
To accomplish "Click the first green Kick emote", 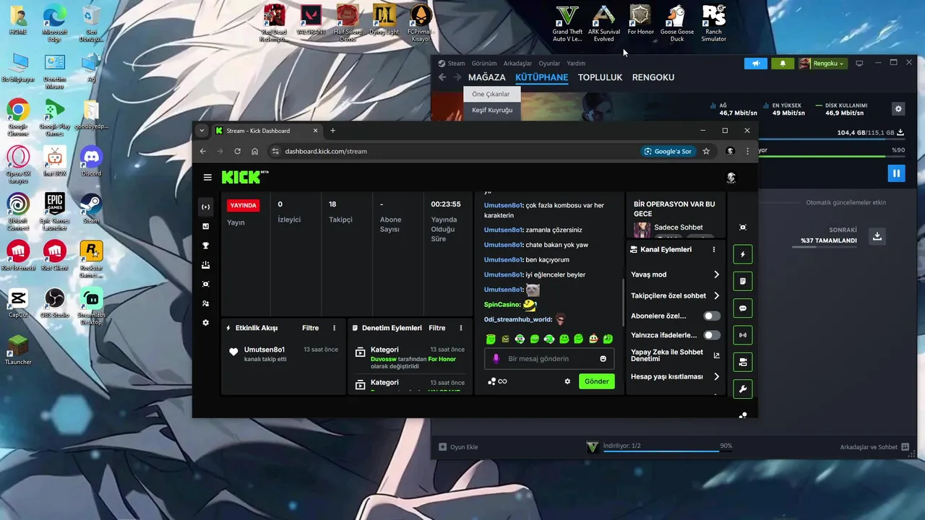I will coord(491,339).
